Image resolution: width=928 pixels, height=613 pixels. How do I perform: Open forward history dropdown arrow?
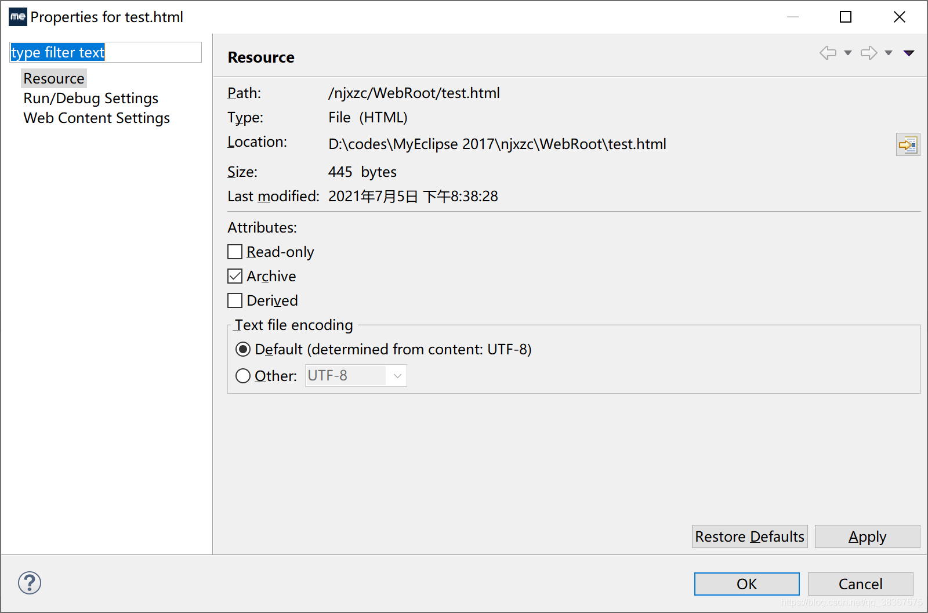[x=888, y=53]
